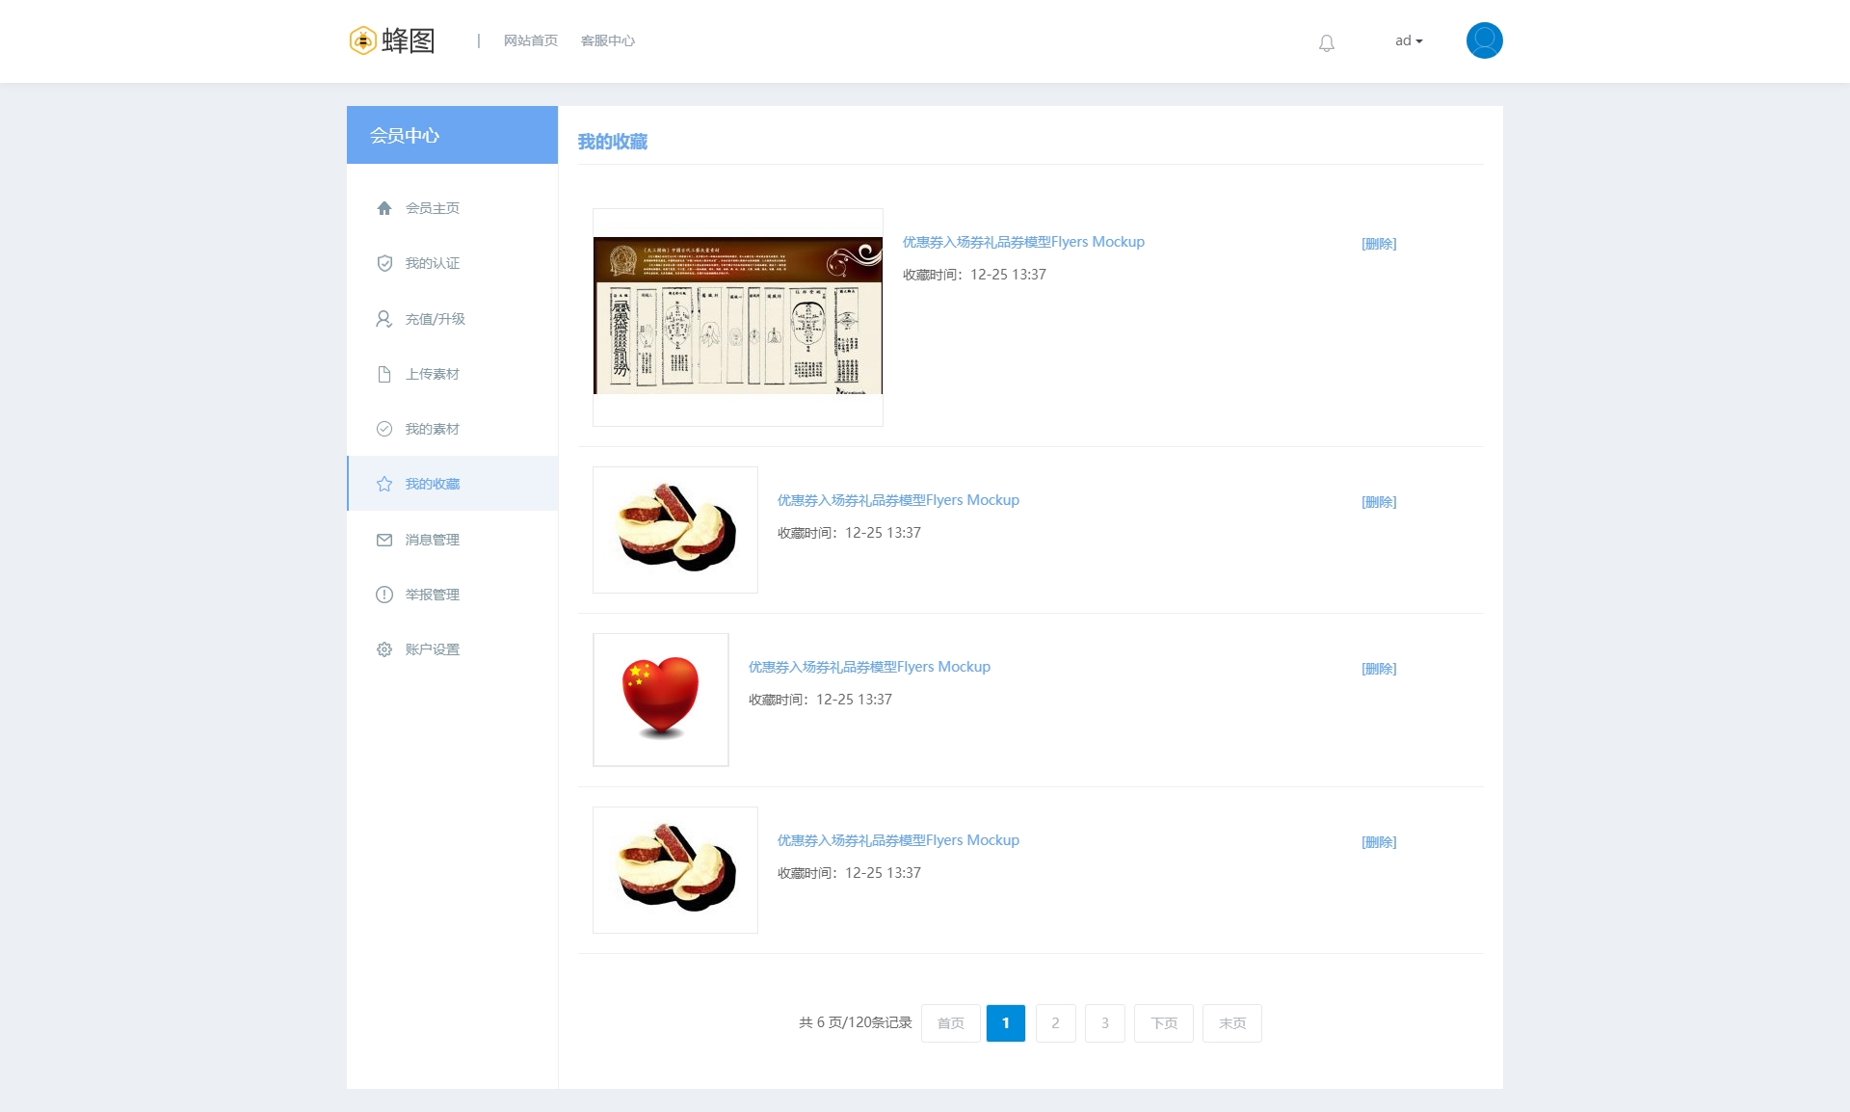Open 网站首页 in top navigation

[x=530, y=40]
